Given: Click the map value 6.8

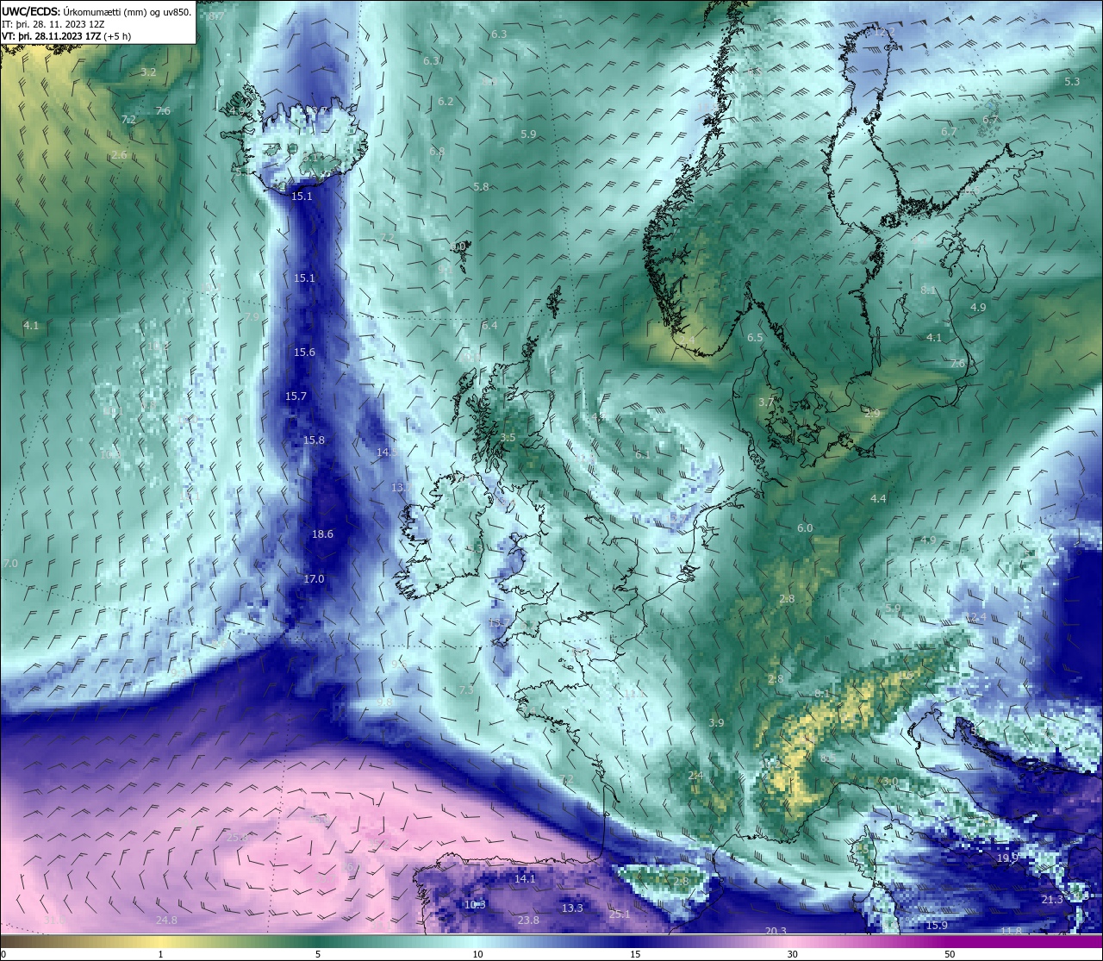Looking at the screenshot, I should click(x=437, y=152).
